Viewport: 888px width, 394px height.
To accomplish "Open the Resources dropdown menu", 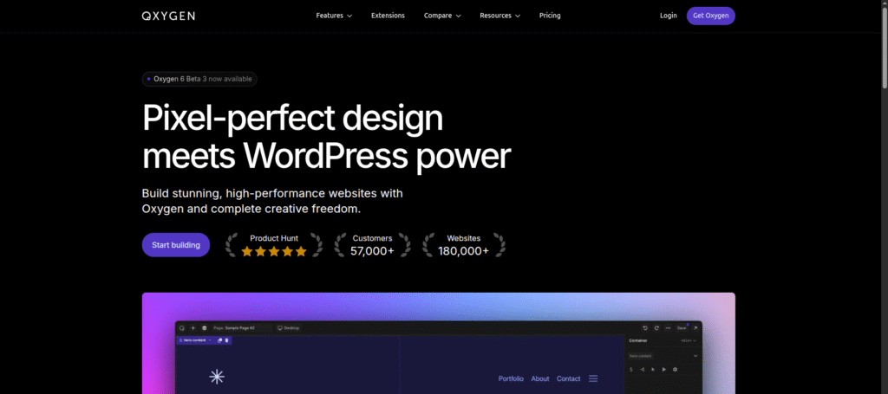I will (500, 16).
